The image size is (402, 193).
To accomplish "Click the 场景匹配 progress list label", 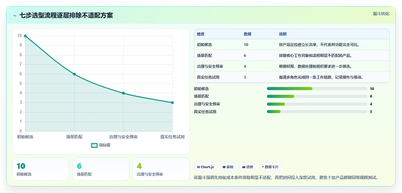I will pos(201,96).
